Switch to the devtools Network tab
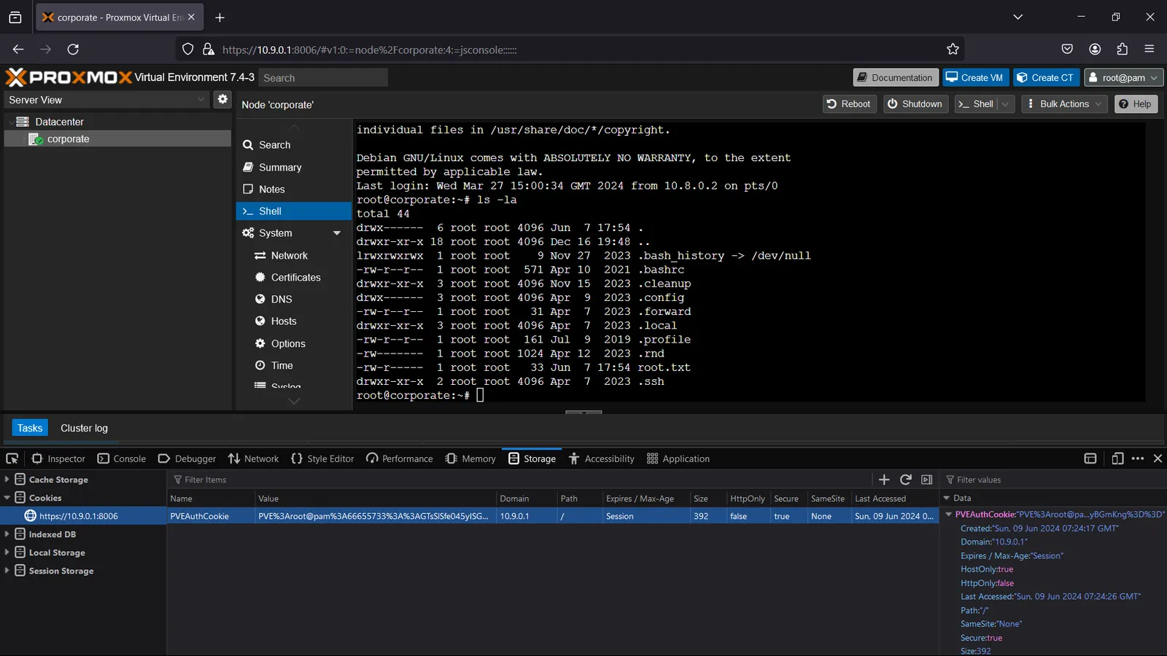1167x656 pixels. [253, 458]
